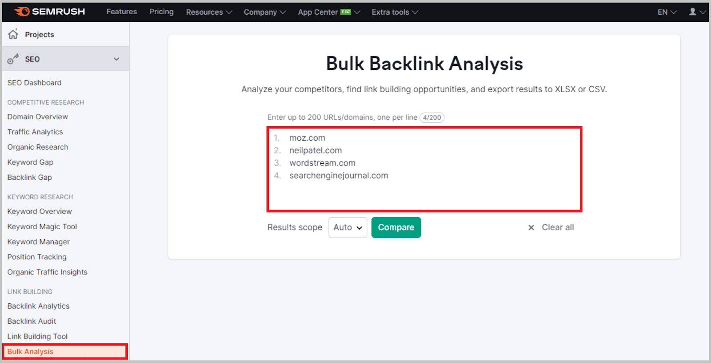Open the Pricing menu item
This screenshot has height=363, width=711.
161,12
